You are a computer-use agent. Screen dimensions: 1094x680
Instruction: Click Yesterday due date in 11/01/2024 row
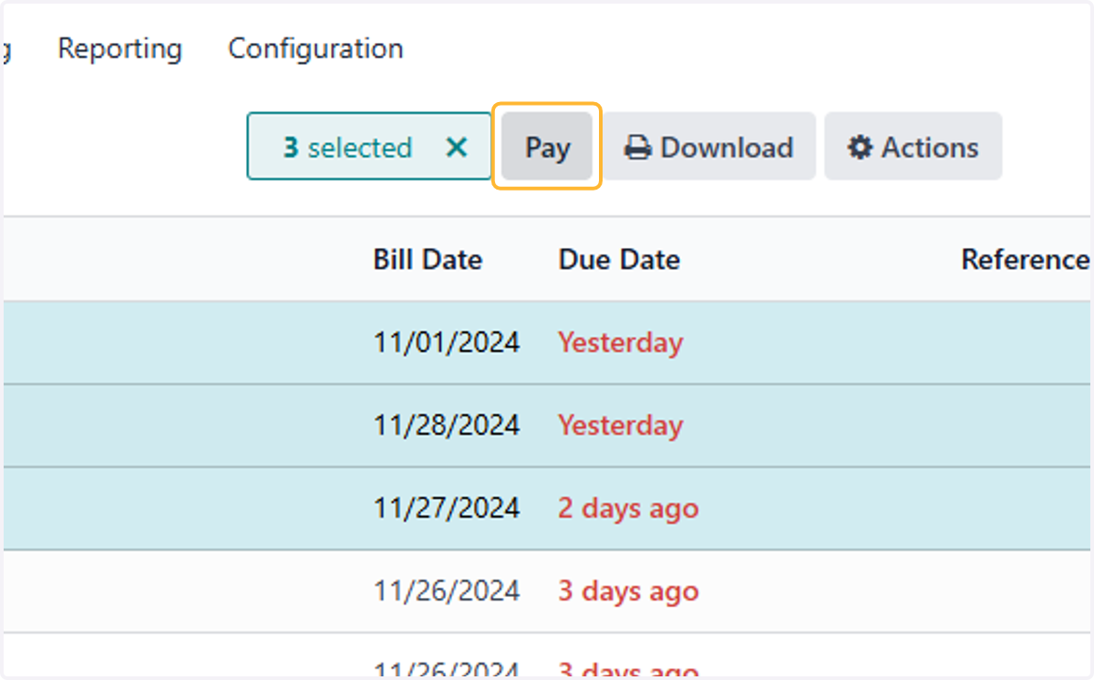(620, 343)
